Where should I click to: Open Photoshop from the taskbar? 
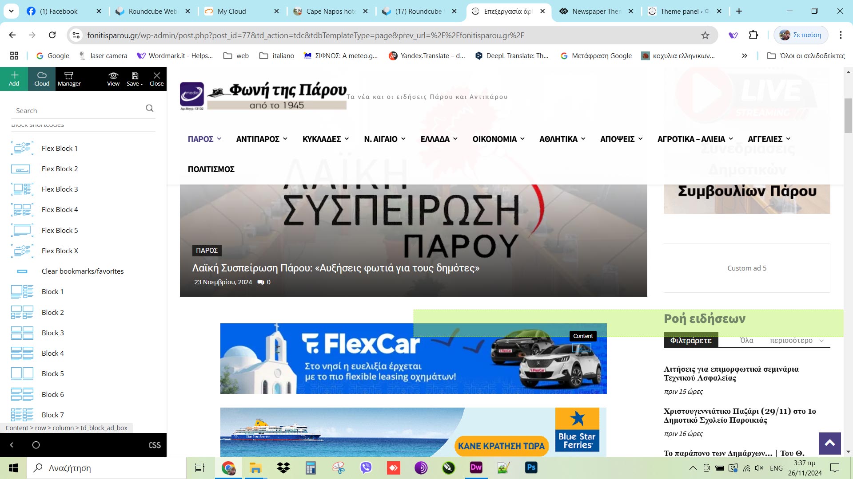531,467
